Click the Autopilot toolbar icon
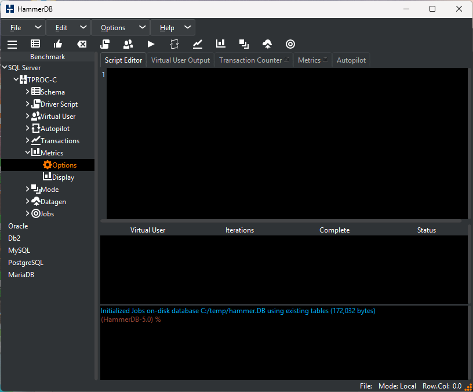The height and width of the screenshot is (392, 473). 174,44
